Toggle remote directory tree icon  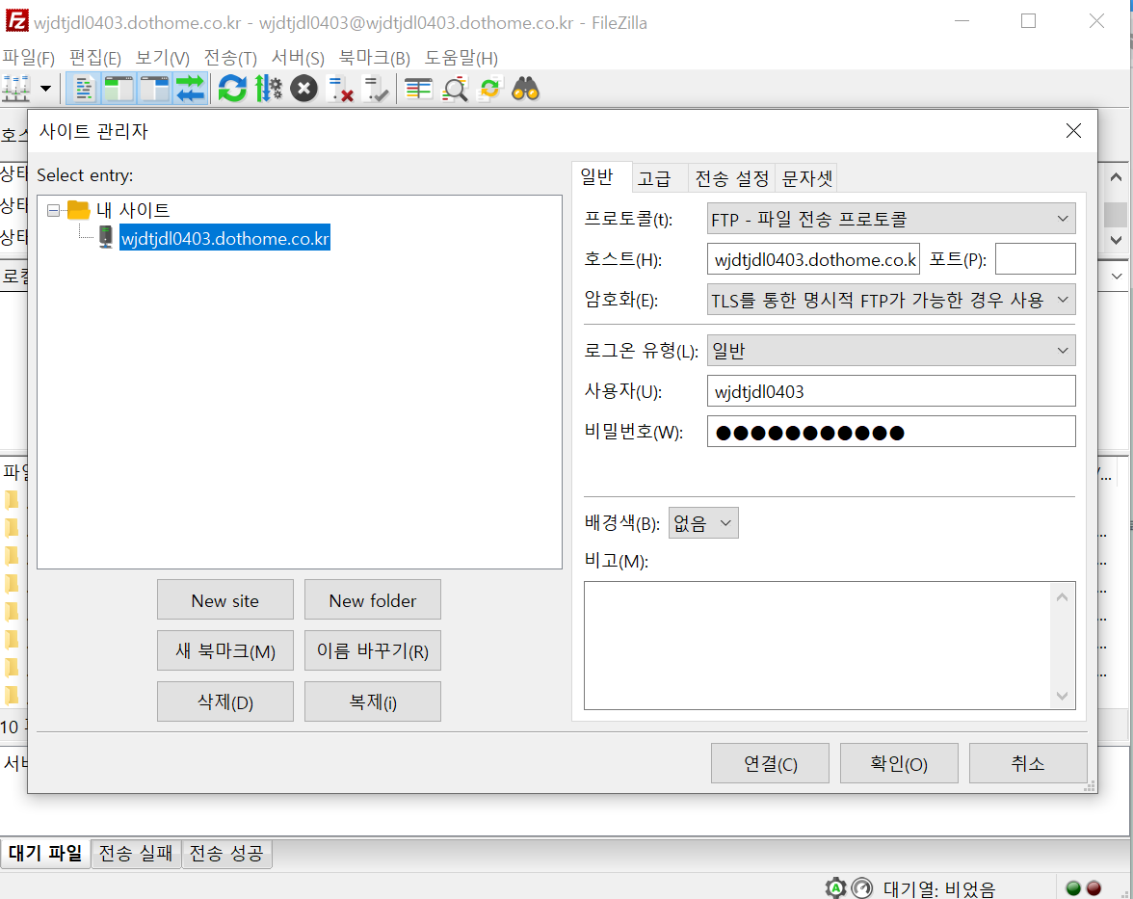pyautogui.click(x=154, y=89)
